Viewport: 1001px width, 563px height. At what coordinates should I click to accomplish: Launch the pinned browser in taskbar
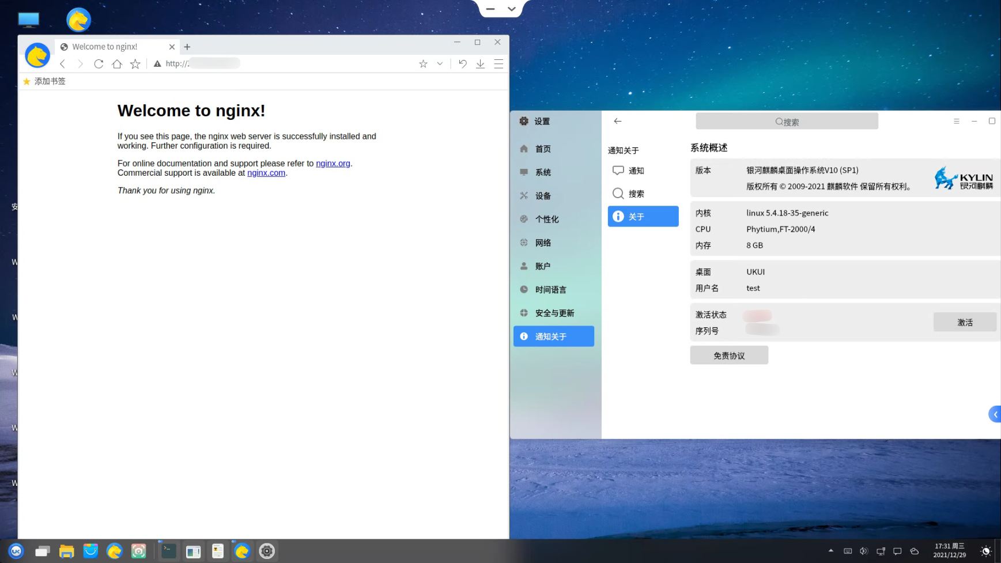(x=115, y=551)
